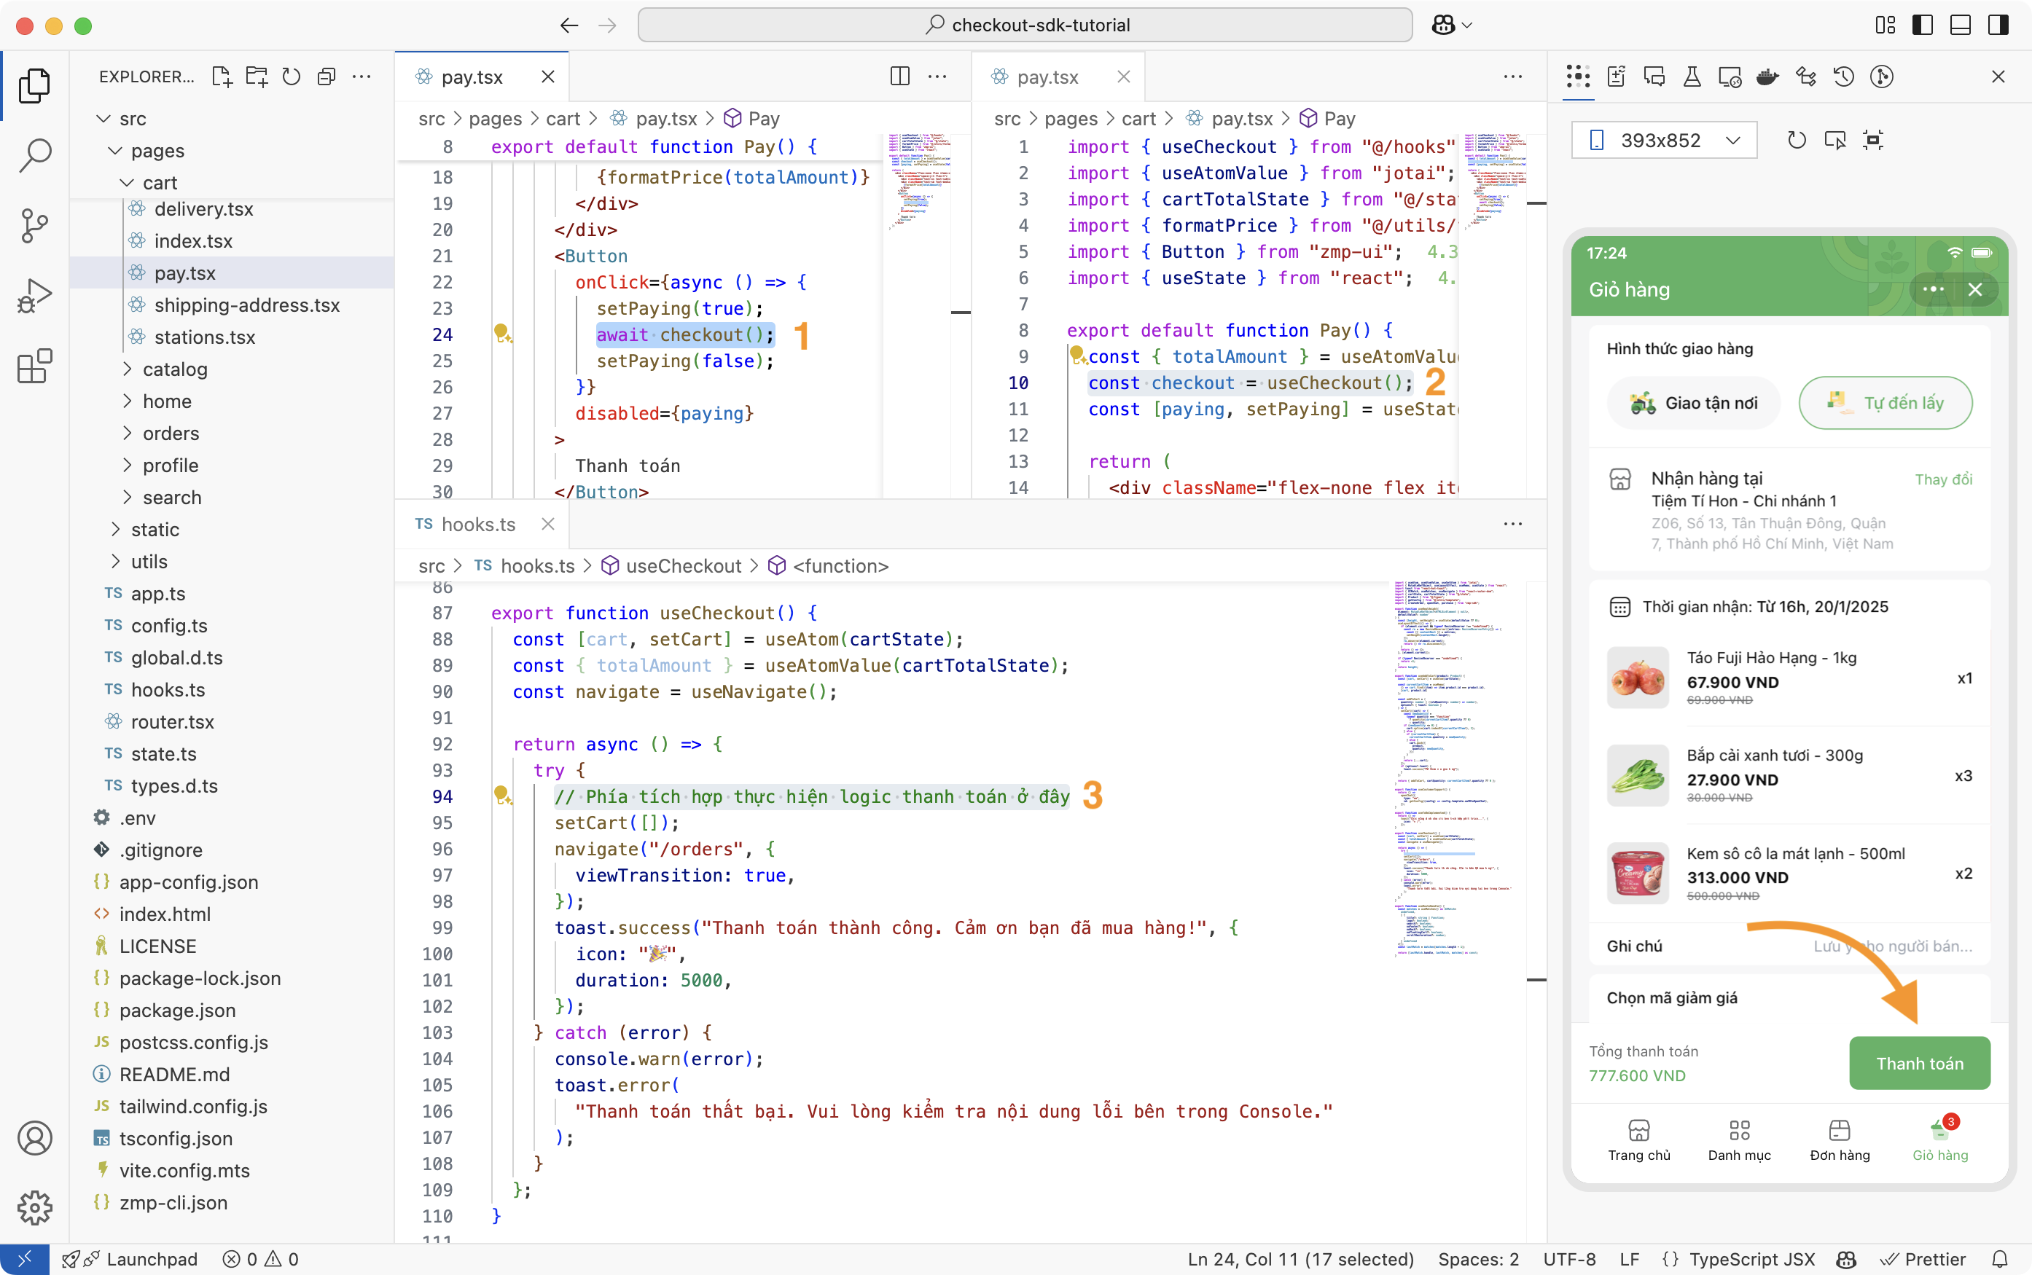Screen dimensions: 2032x1275
Task: Open the Manage gear icon
Action: coord(34,1207)
